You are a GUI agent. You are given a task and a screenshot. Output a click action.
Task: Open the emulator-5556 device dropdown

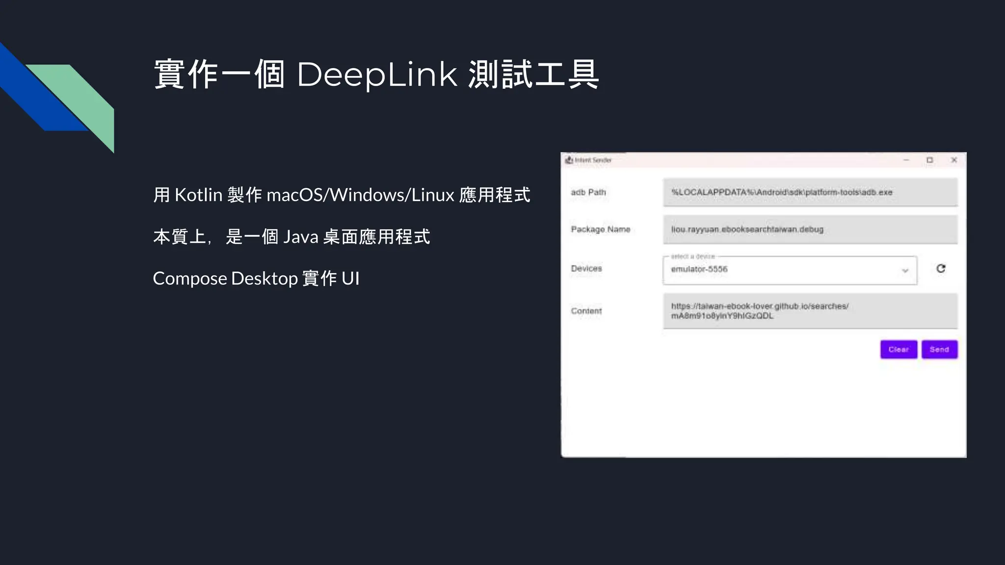click(x=790, y=270)
